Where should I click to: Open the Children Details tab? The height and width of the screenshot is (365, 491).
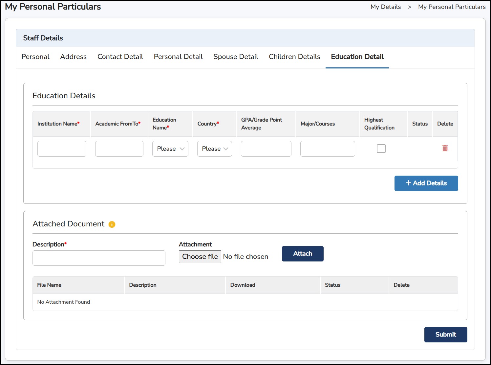(x=294, y=57)
